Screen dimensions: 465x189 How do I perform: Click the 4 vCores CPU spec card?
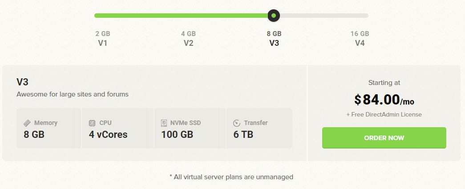point(114,128)
